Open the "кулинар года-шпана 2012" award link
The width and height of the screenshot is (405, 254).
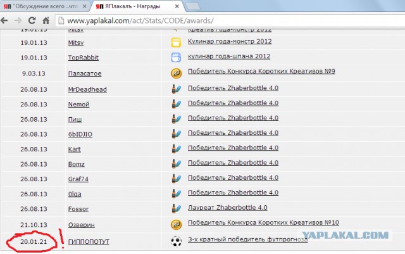[229, 56]
